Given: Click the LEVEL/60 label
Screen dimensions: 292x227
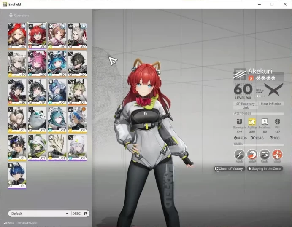Looking at the screenshot, I should (243, 98).
